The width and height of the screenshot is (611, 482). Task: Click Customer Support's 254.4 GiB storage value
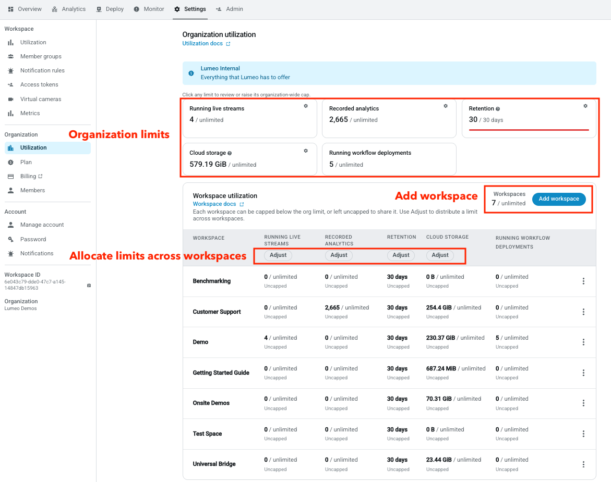coord(439,308)
